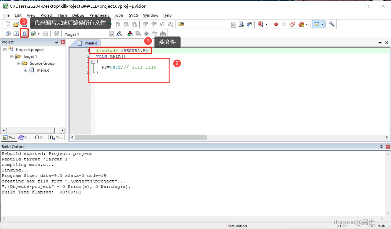Viewport: 391px width, 229px height.
Task: Click the Translate current file icon
Action: click(x=8, y=34)
